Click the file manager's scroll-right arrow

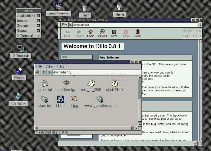click(x=136, y=128)
